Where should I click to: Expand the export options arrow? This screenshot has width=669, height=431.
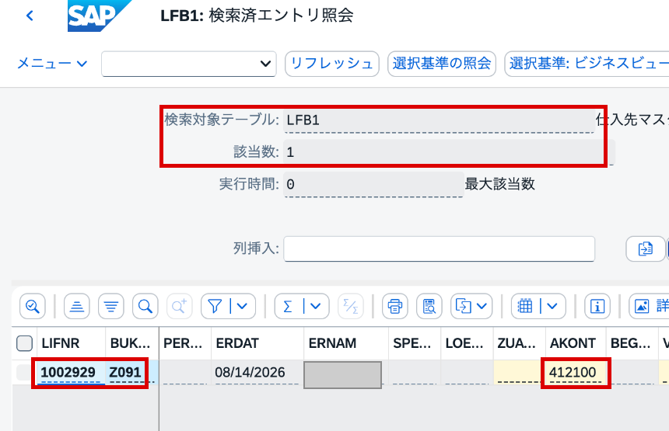point(482,306)
